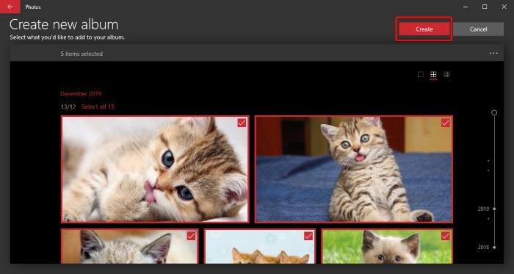
Task: Minimize the Photos window
Action: (x=466, y=7)
